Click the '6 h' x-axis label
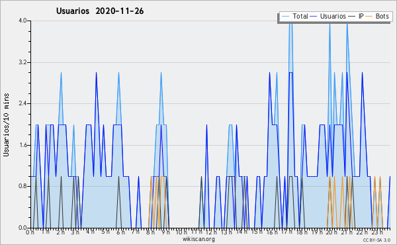The image size is (397, 245). tap(120, 232)
